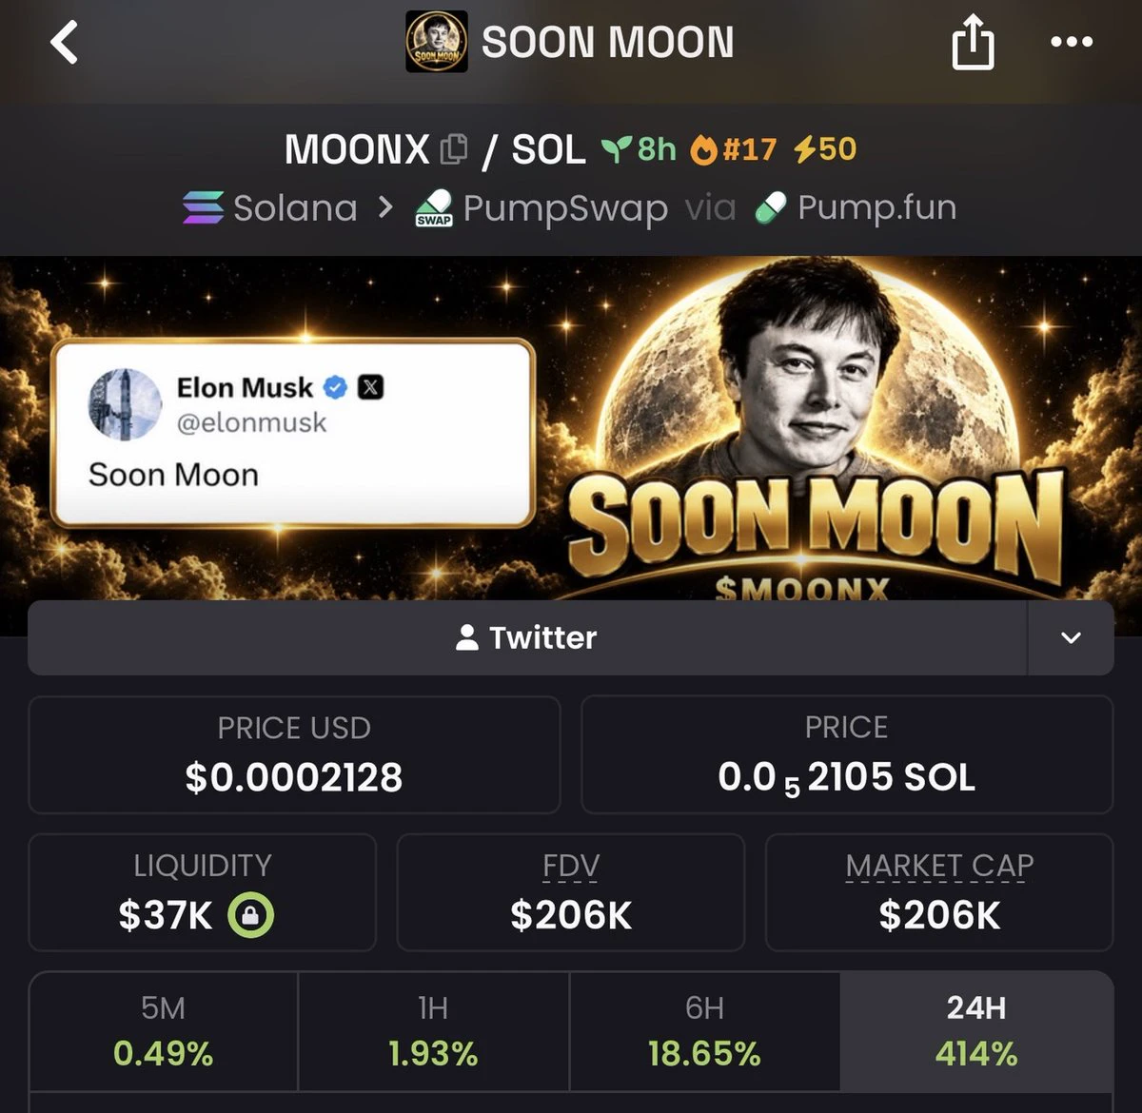
Task: Tap the SOON MOON token avatar in header
Action: 437,42
